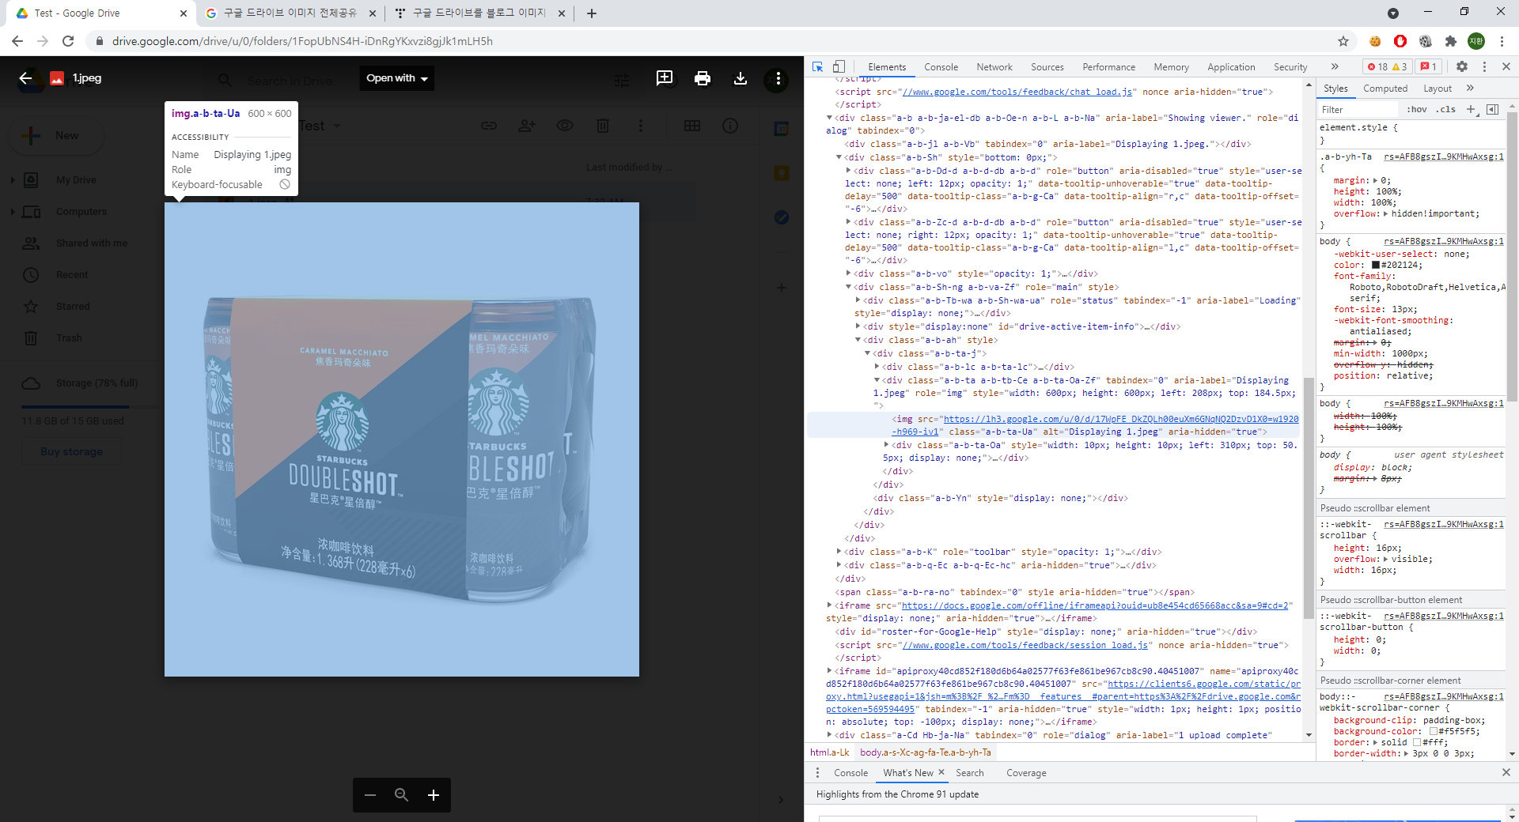Viewport: 1519px width, 822px height.
Task: Select the Computed styles tab
Action: pyautogui.click(x=1385, y=89)
